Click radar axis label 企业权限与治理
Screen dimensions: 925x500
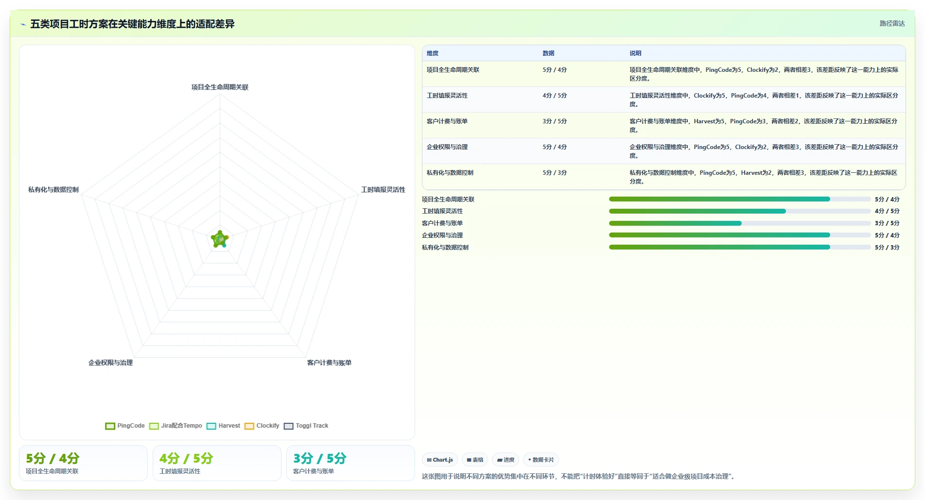coord(110,363)
